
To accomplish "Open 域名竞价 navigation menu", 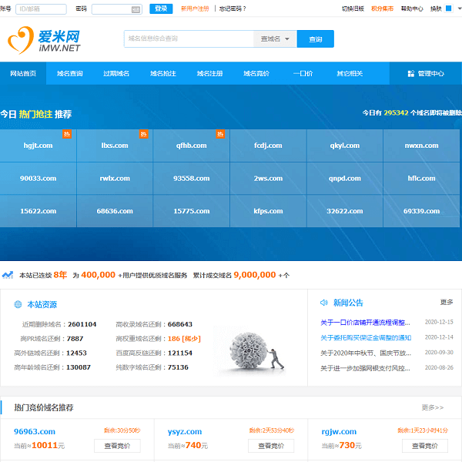I will coord(256,73).
